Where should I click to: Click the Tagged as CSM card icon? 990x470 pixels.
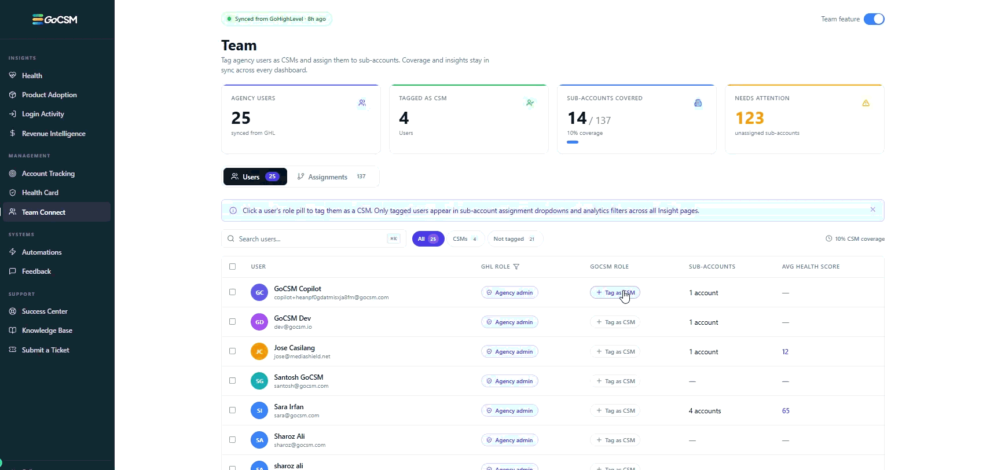pyautogui.click(x=530, y=103)
